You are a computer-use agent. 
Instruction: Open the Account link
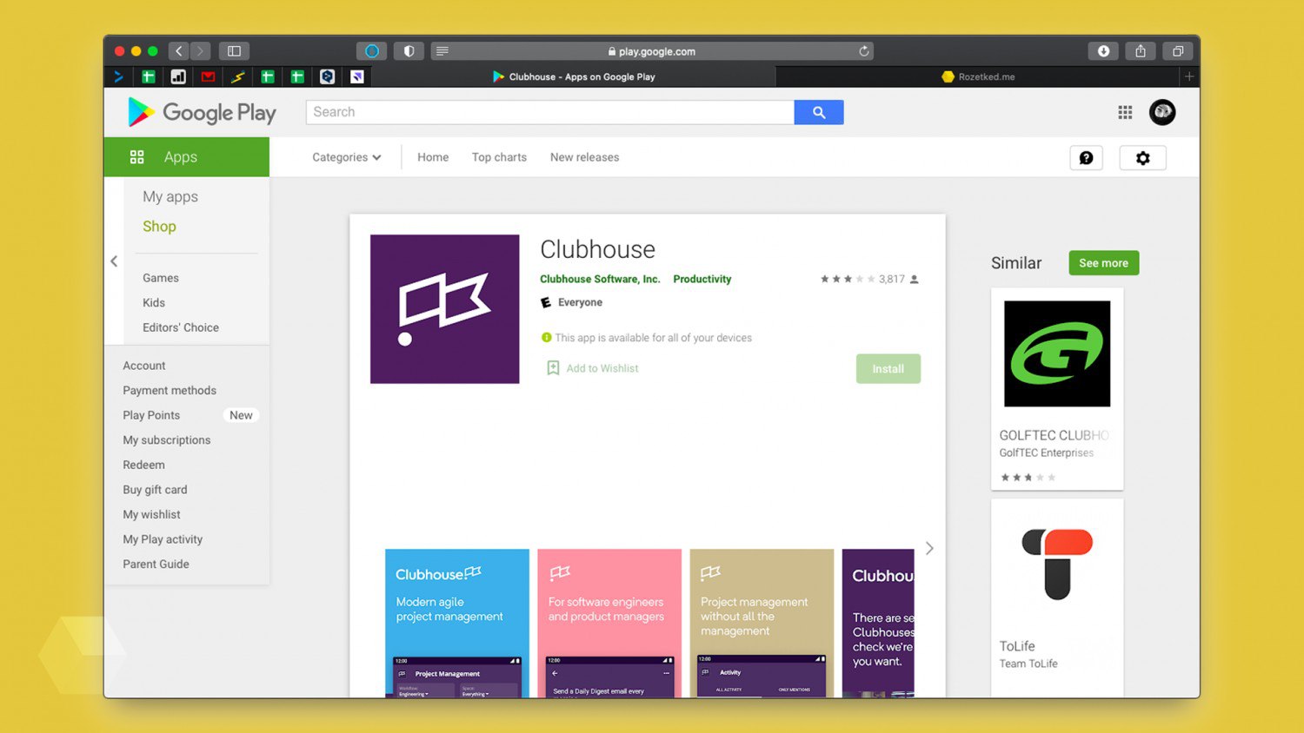click(x=144, y=366)
